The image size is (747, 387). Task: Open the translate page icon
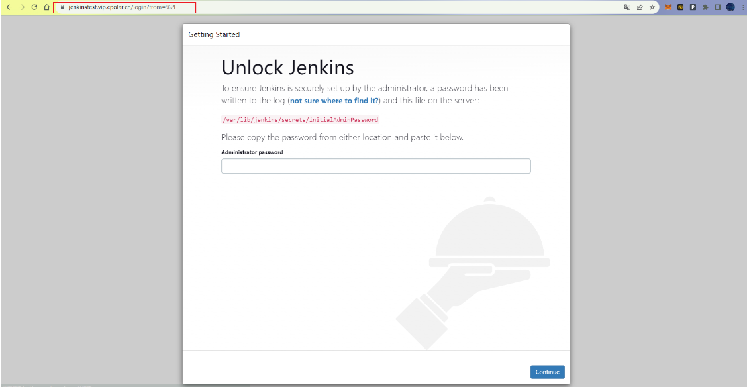[626, 7]
